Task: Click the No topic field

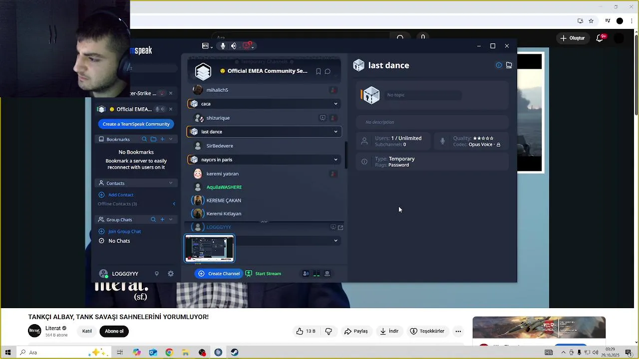Action: pyautogui.click(x=423, y=95)
